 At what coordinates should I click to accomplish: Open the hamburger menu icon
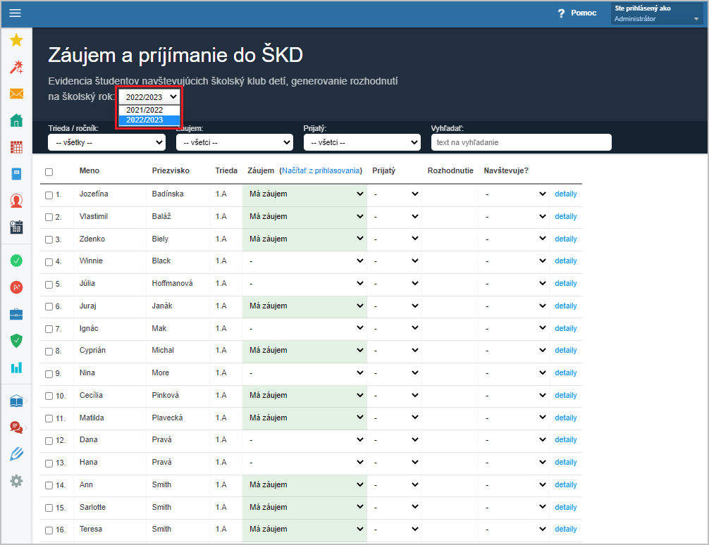click(x=15, y=13)
